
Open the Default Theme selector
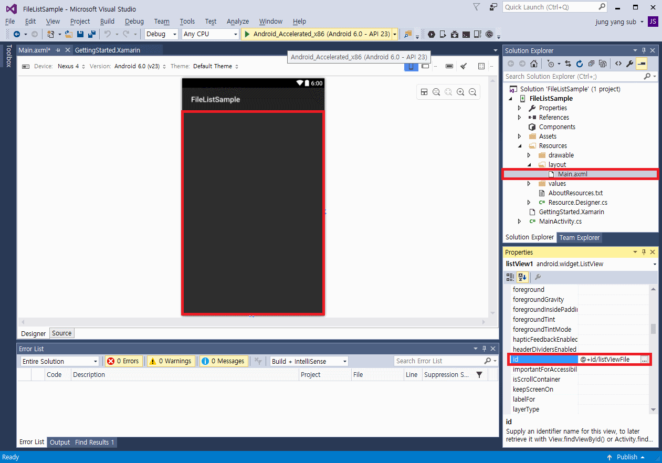click(x=215, y=66)
